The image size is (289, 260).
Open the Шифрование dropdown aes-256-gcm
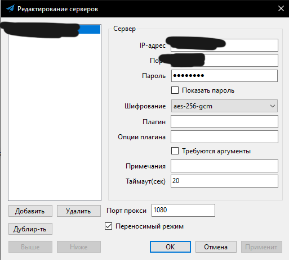(224, 106)
